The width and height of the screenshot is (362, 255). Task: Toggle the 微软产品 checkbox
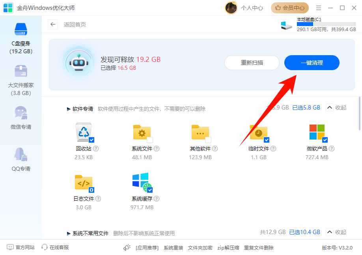[x=325, y=139]
